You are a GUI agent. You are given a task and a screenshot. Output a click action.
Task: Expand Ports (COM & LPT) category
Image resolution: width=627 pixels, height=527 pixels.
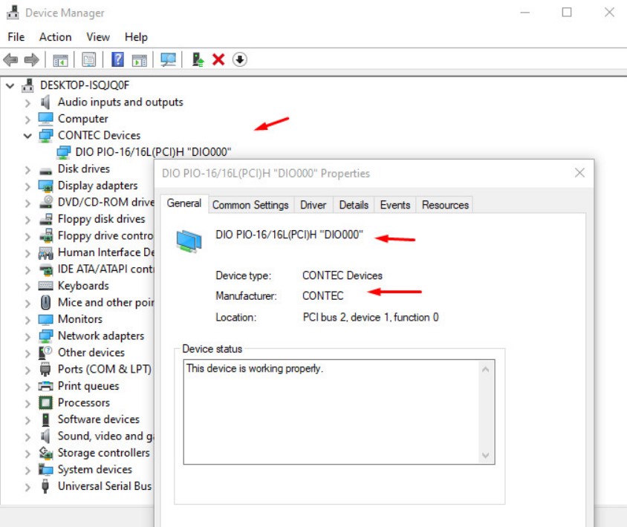coord(27,370)
